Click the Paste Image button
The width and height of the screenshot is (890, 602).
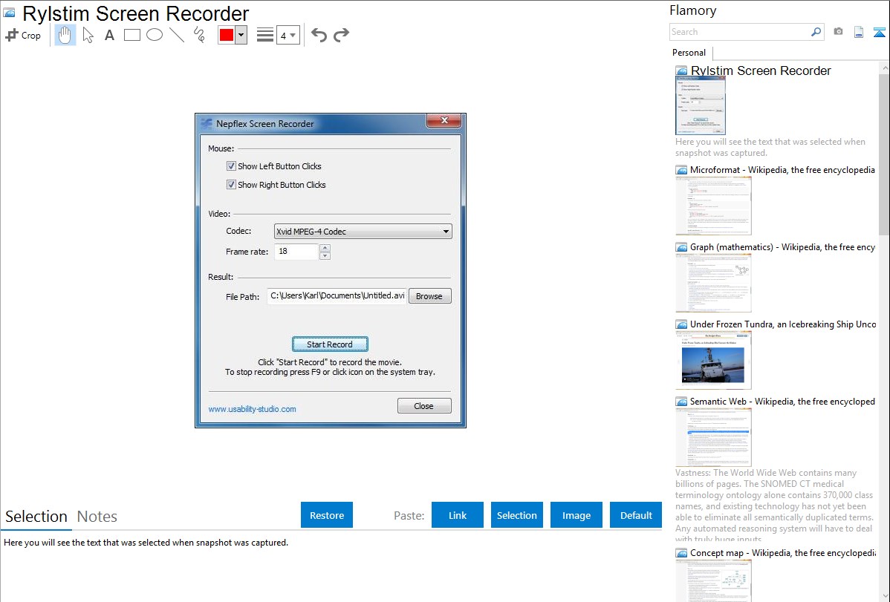[576, 515]
